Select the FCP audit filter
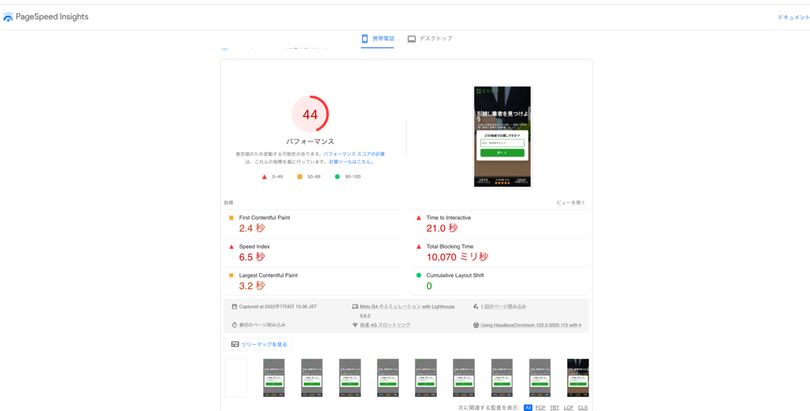The width and height of the screenshot is (810, 411). point(541,408)
